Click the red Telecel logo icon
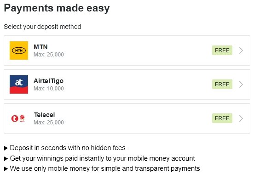This screenshot has width=254, height=179. tap(18, 118)
